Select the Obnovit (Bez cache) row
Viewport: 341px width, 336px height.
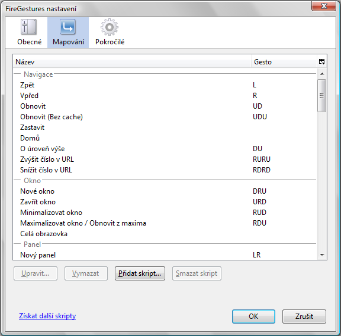coord(165,117)
